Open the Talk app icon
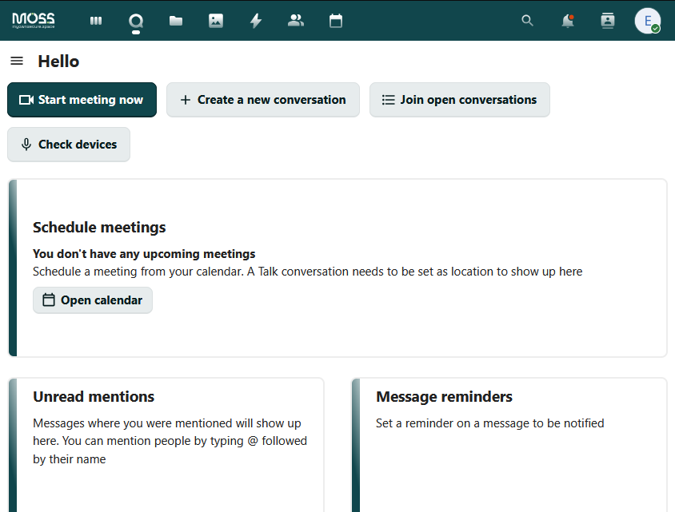This screenshot has height=512, width=675. [x=136, y=21]
